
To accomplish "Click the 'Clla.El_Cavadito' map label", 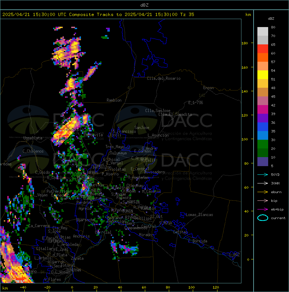I will (x=175, y=114).
